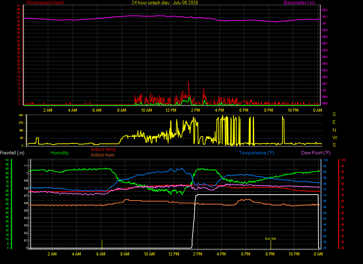
Task: Click '0.9' on the rainfall scale
Action: (x=25, y=181)
